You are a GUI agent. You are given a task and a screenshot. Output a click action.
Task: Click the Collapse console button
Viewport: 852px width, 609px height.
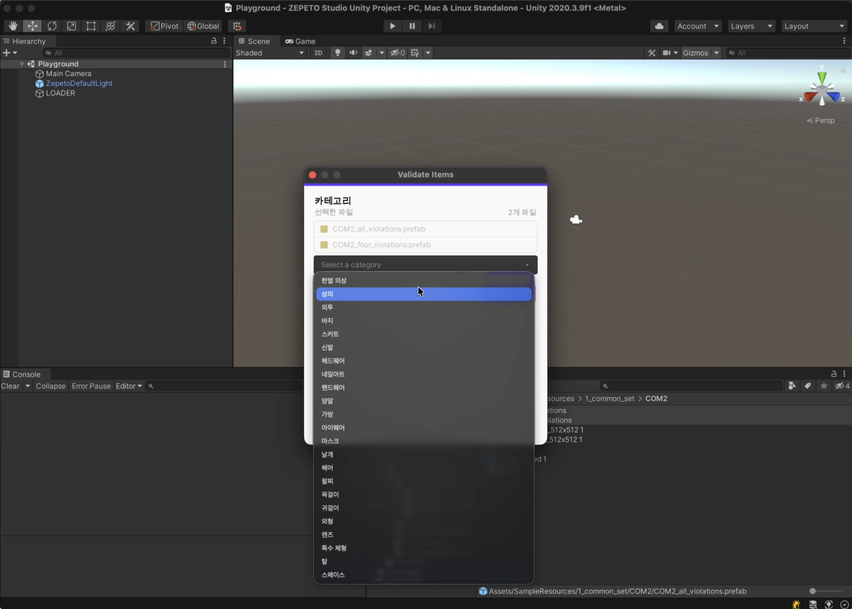51,386
